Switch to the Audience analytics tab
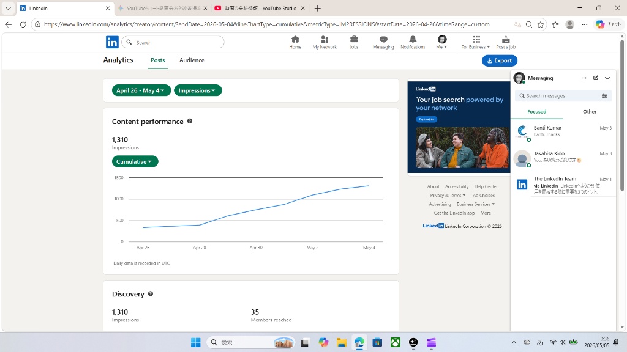The height and width of the screenshot is (352, 627). click(x=192, y=61)
